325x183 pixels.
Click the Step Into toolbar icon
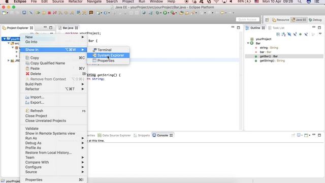pyautogui.click(x=60, y=13)
